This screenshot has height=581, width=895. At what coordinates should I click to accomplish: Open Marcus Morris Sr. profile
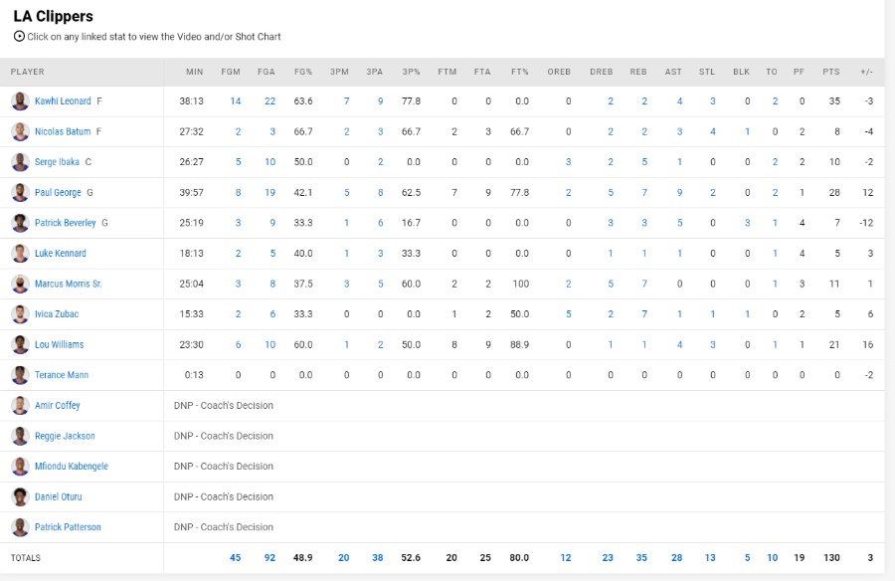click(69, 284)
